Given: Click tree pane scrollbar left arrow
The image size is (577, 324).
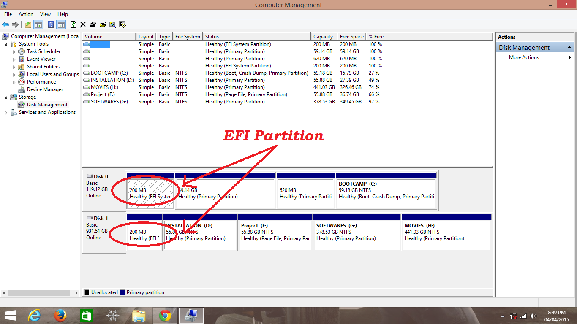Looking at the screenshot, I should 4,293.
